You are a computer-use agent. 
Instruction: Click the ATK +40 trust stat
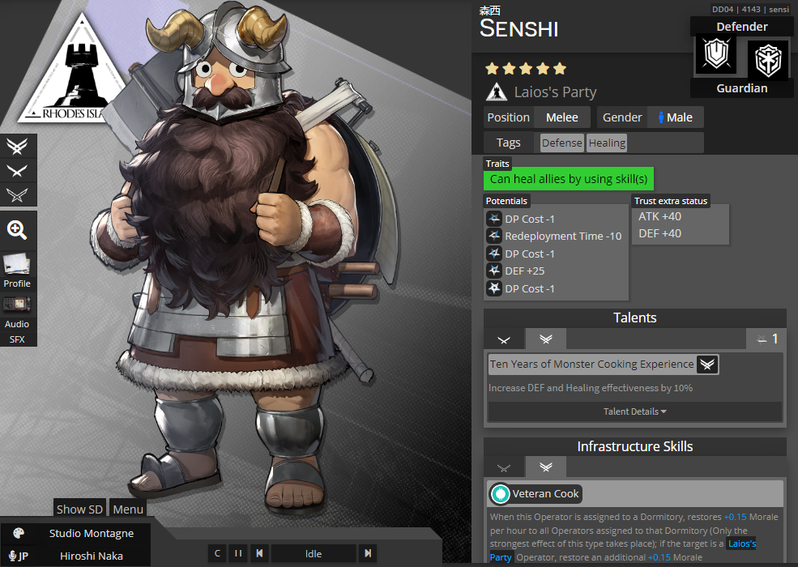coord(659,216)
